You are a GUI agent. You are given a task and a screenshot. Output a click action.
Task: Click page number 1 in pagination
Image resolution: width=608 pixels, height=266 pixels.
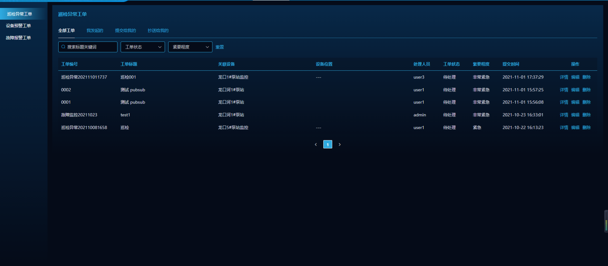pos(327,145)
